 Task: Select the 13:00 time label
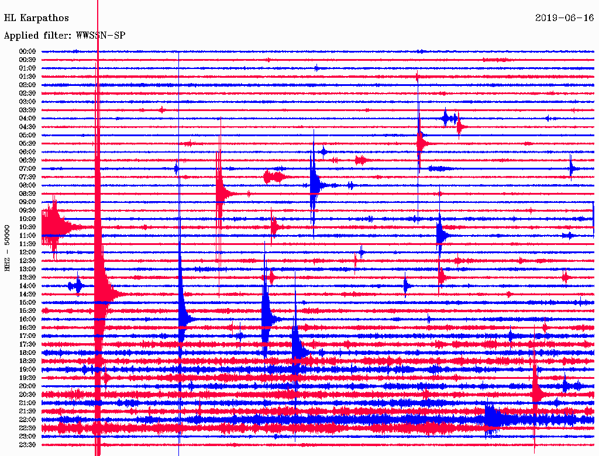tap(27, 270)
